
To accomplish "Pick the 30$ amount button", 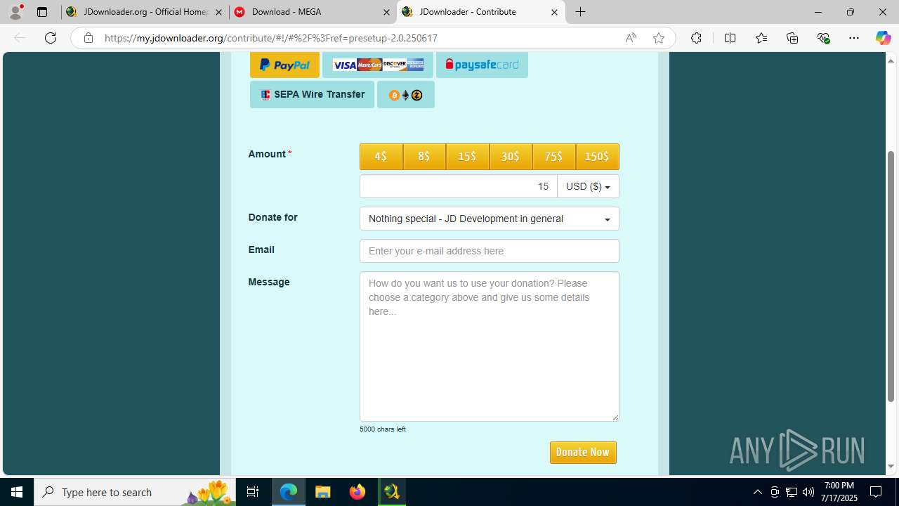I will (x=511, y=157).
